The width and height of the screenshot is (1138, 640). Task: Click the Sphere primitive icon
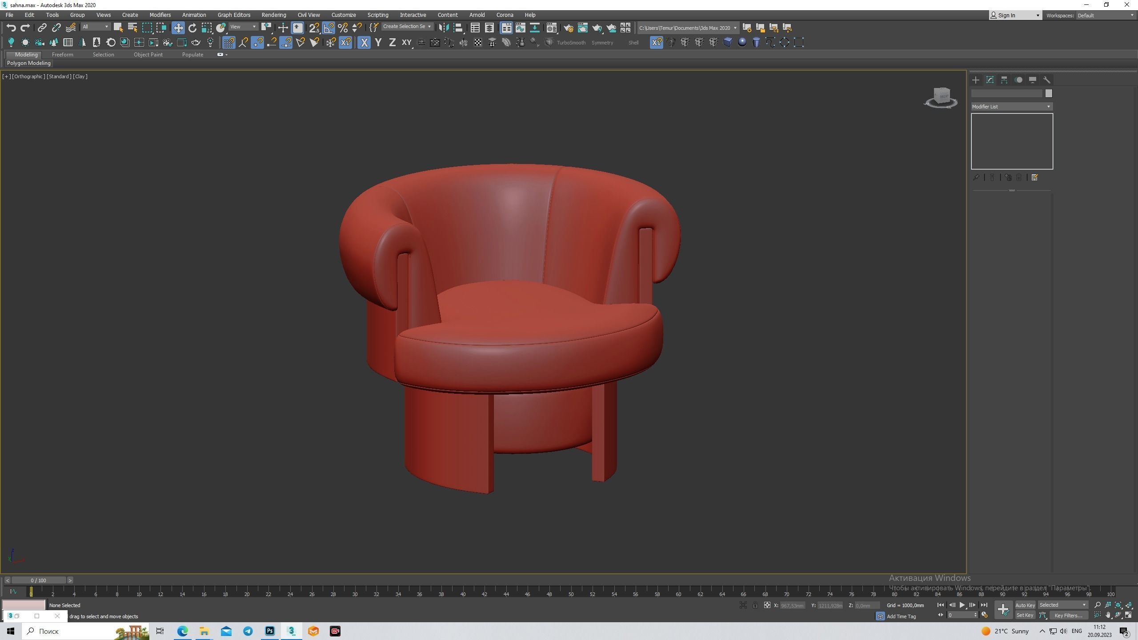click(742, 42)
